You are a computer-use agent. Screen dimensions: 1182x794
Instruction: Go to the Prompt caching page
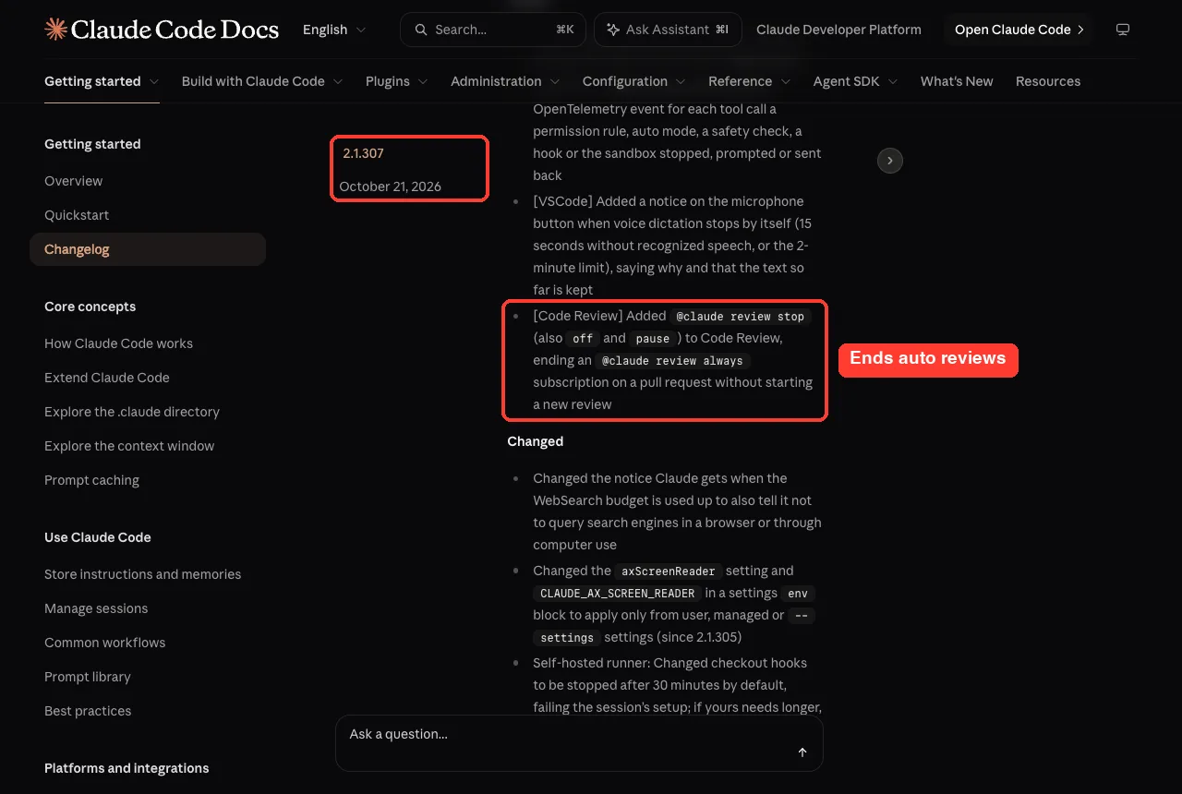point(148,480)
